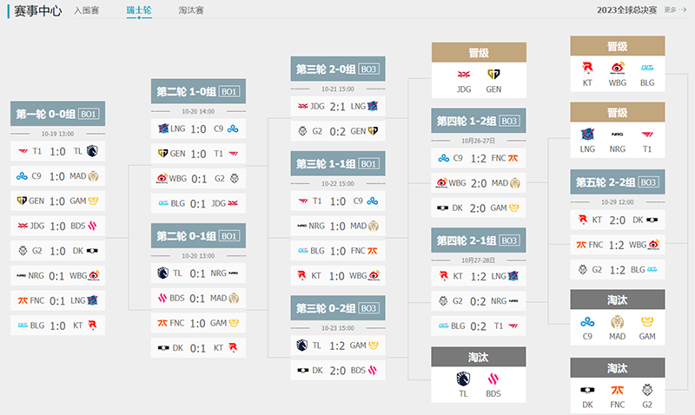Select the KT 2:0 DK match row

coord(618,220)
